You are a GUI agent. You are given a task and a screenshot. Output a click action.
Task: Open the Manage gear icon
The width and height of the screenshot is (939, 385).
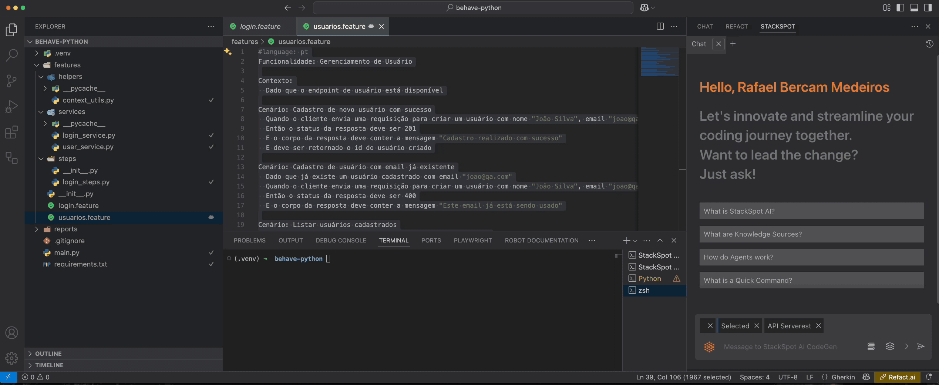(12, 358)
